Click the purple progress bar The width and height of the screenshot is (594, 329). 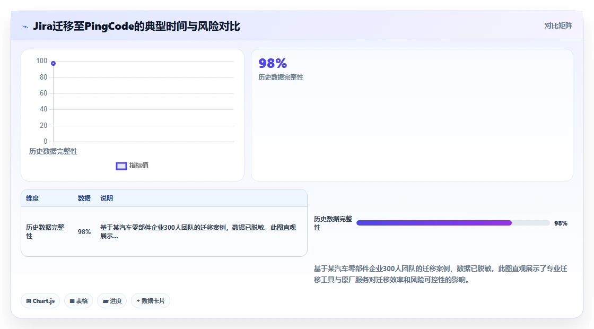pos(434,223)
